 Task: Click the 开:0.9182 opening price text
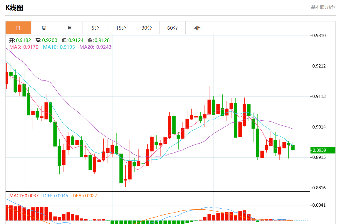20,40
